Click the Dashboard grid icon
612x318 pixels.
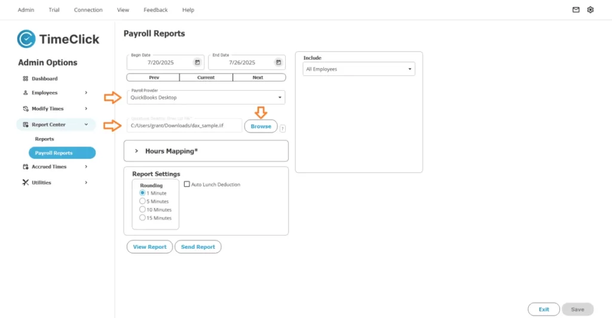pyautogui.click(x=25, y=78)
